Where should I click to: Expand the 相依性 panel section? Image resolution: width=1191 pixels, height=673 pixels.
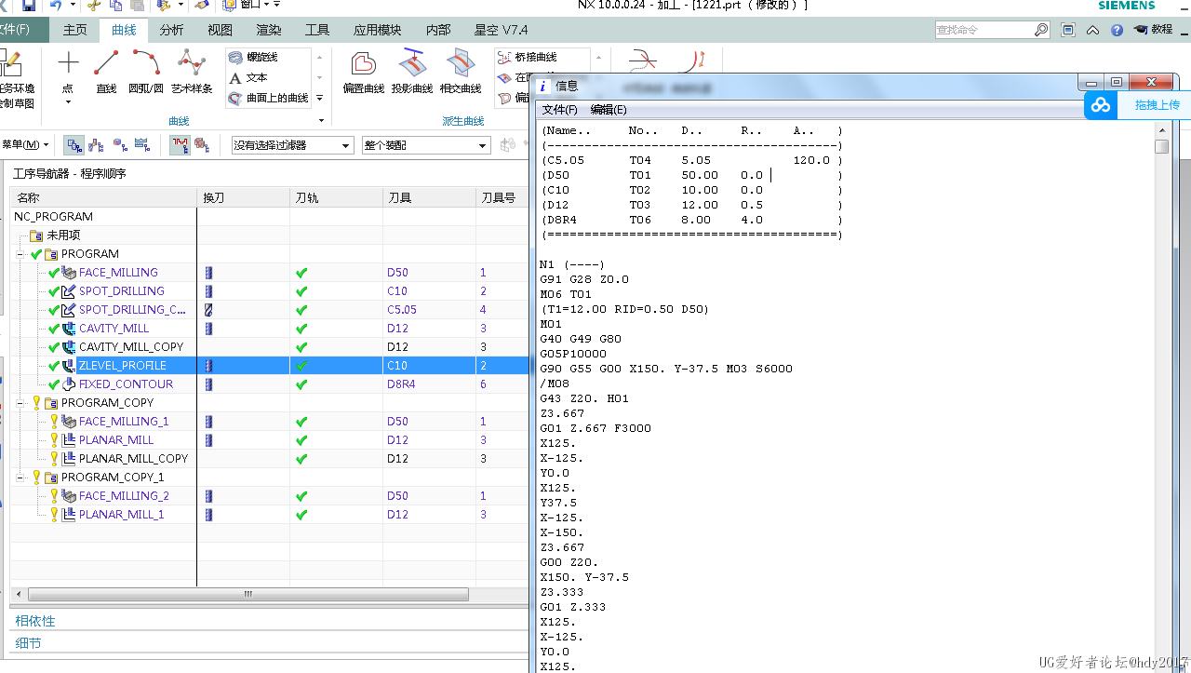click(x=35, y=621)
